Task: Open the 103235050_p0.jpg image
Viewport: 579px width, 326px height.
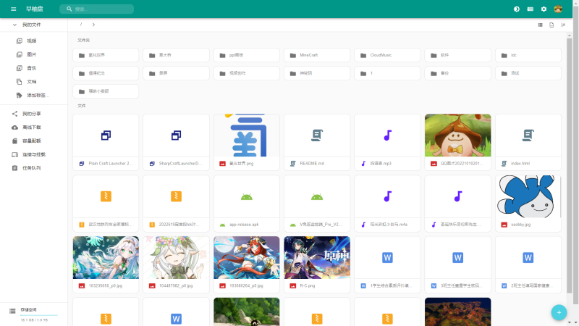Action: click(106, 258)
